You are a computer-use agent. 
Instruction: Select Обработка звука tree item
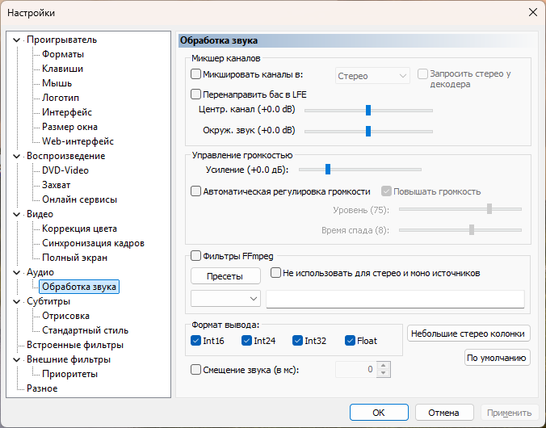[79, 287]
